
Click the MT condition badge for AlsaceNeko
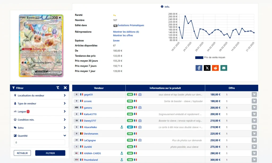130,127
